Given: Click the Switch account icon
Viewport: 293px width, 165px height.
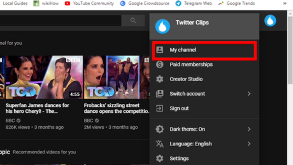Looking at the screenshot, I should tap(160, 94).
